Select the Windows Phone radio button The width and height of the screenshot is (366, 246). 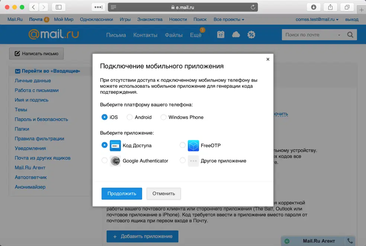click(163, 117)
